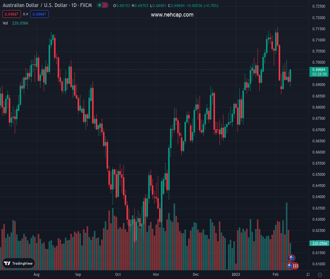This screenshot has width=330, height=279.
Task: Click the blue buy price 0.69691 button
Action: 39,14
